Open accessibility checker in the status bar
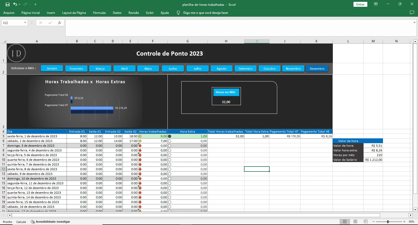 click(50, 222)
